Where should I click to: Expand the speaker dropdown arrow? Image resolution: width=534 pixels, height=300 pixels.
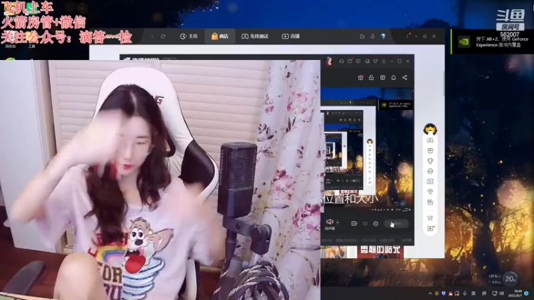coord(338,223)
